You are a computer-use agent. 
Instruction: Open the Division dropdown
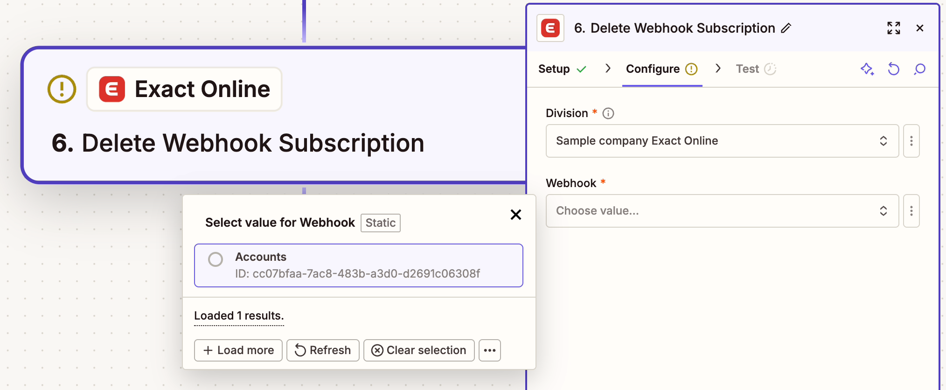point(722,141)
